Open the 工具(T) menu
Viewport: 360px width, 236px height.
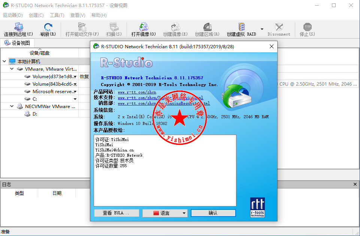tap(57, 15)
